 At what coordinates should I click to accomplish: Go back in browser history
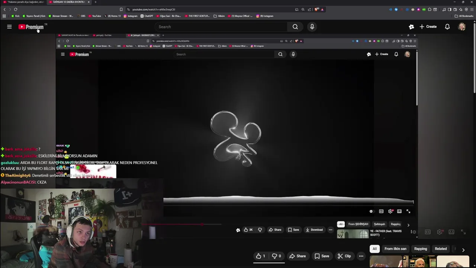pyautogui.click(x=4, y=9)
